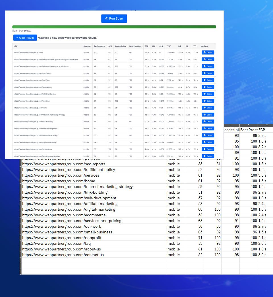Screen dimensions: 273x297
Task: Open Details for the digital-marketing scan row
Action: point(208,143)
